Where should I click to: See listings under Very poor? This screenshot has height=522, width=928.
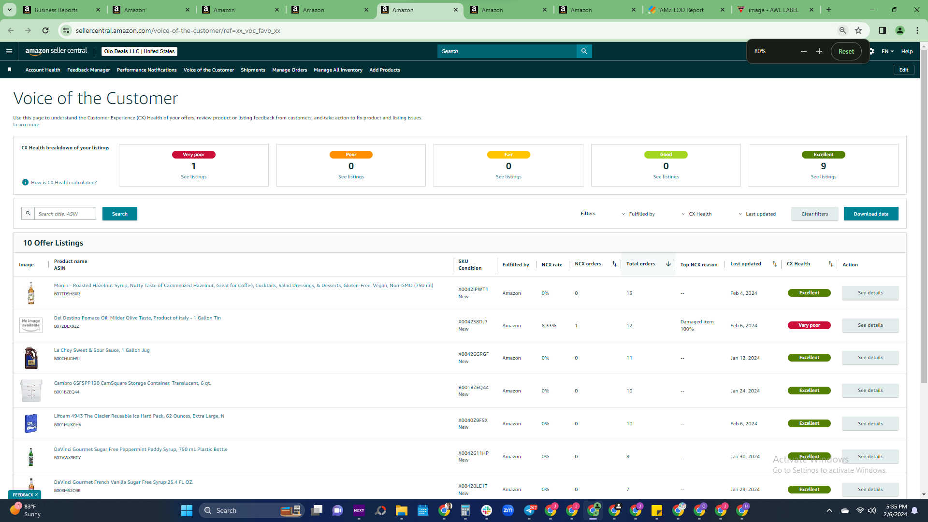(x=194, y=177)
